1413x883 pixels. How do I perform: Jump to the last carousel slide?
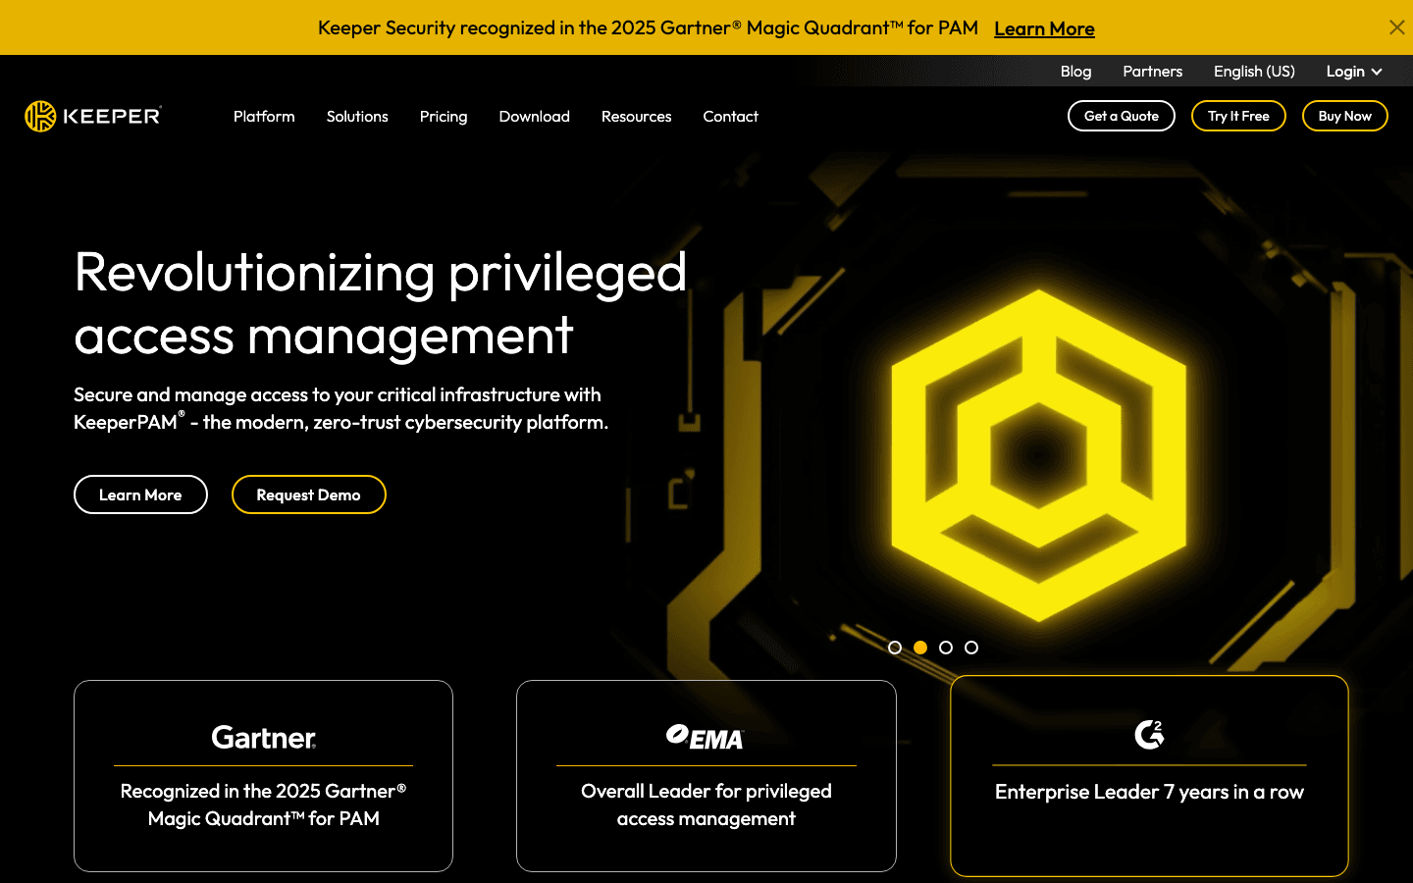click(971, 648)
